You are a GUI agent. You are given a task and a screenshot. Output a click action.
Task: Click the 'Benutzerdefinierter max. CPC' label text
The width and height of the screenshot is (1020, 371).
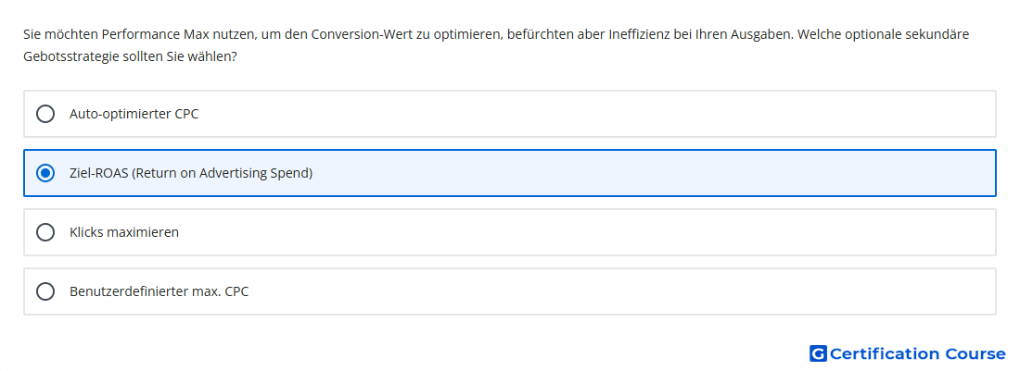(159, 291)
